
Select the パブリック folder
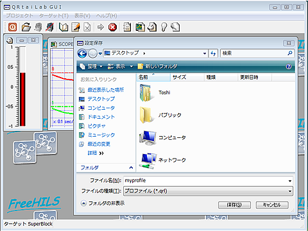(160, 115)
